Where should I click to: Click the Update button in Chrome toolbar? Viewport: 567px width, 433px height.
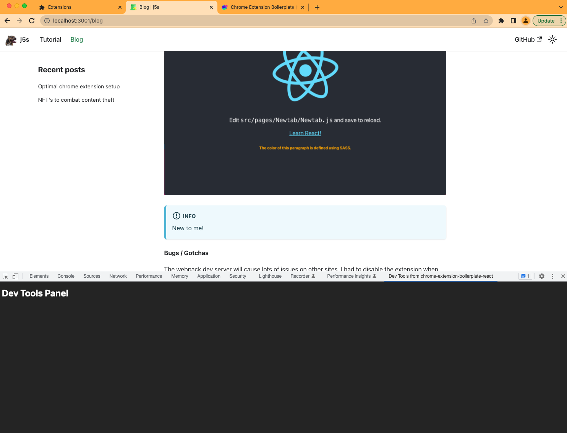[546, 21]
